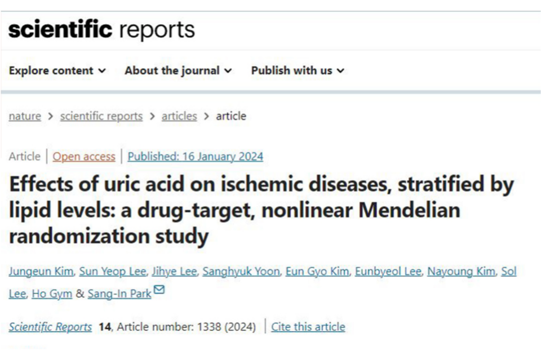Click the Published: 16 January 2024 link
The width and height of the screenshot is (541, 360).
pos(195,157)
